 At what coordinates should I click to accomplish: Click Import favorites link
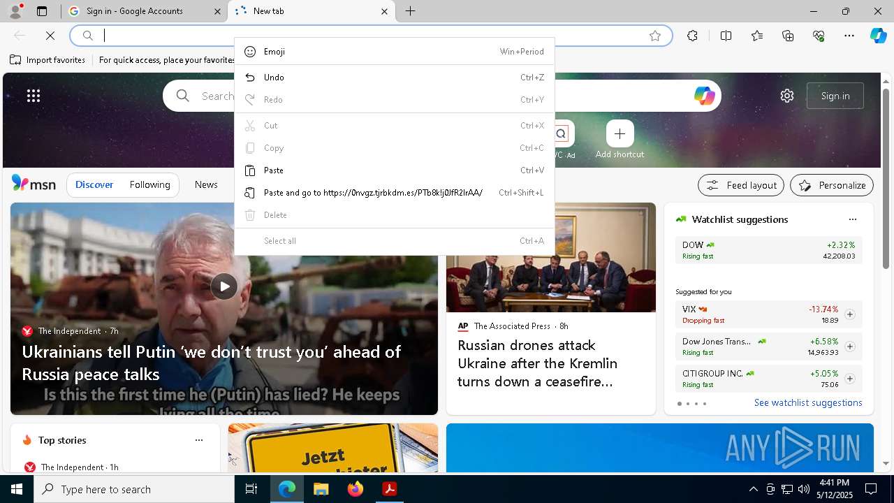pyautogui.click(x=47, y=60)
